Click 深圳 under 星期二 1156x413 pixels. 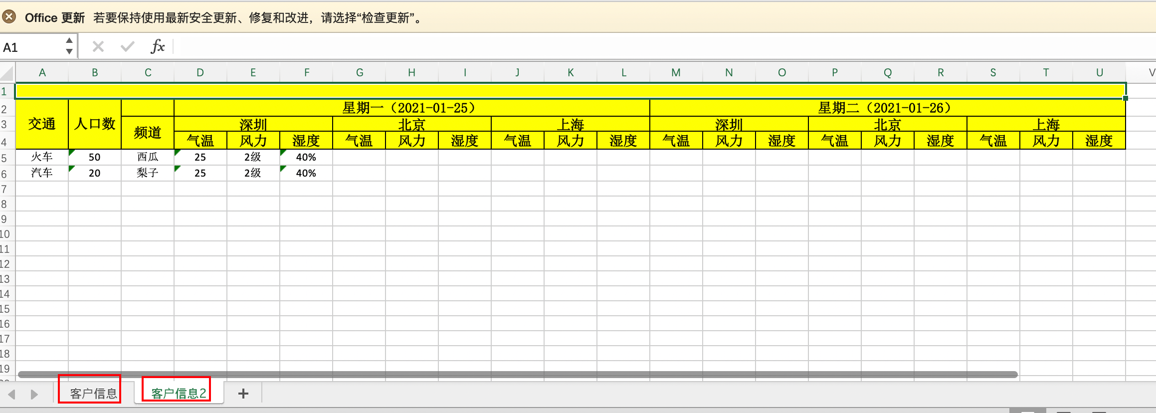point(729,124)
